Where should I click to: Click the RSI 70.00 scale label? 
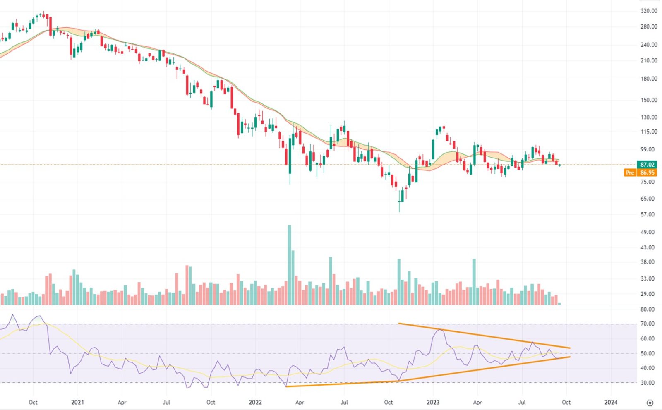tap(648, 324)
